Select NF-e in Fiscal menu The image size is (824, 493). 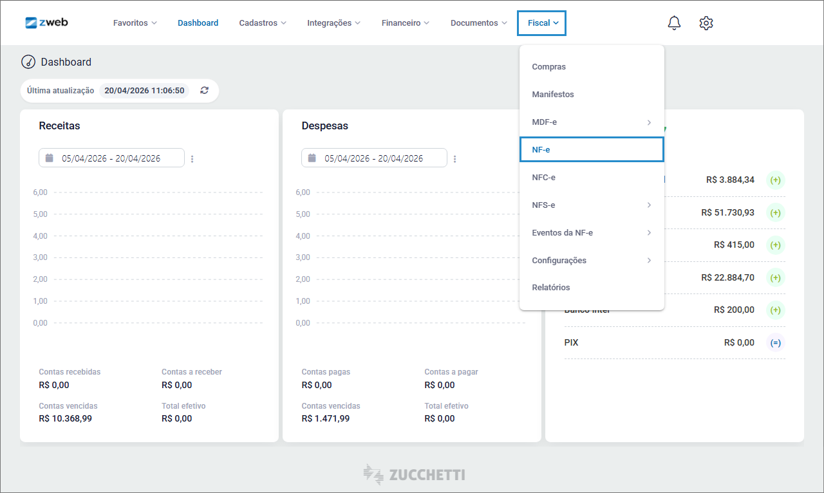click(x=591, y=149)
